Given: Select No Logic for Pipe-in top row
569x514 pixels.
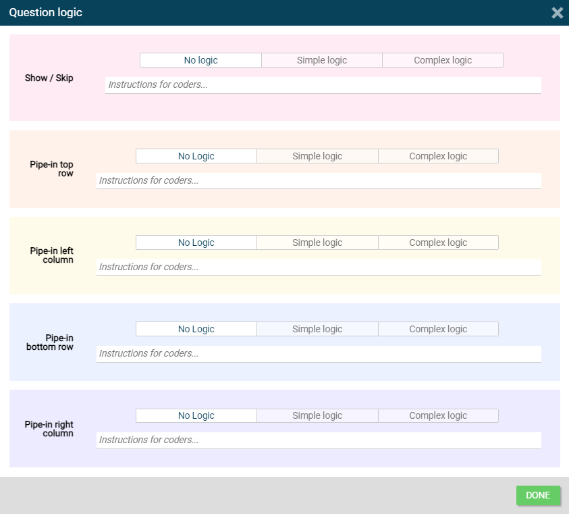Looking at the screenshot, I should tap(196, 156).
